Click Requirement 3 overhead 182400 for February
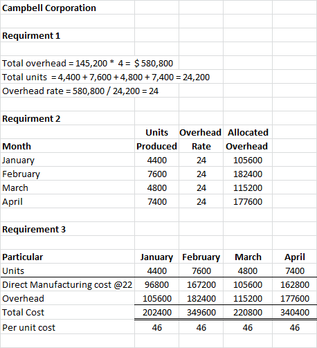 pos(201,299)
